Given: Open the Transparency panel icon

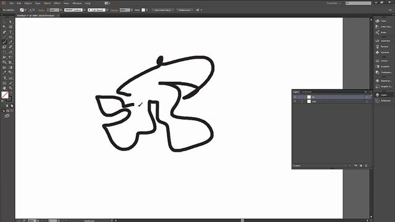Looking at the screenshot, I should 377,73.
